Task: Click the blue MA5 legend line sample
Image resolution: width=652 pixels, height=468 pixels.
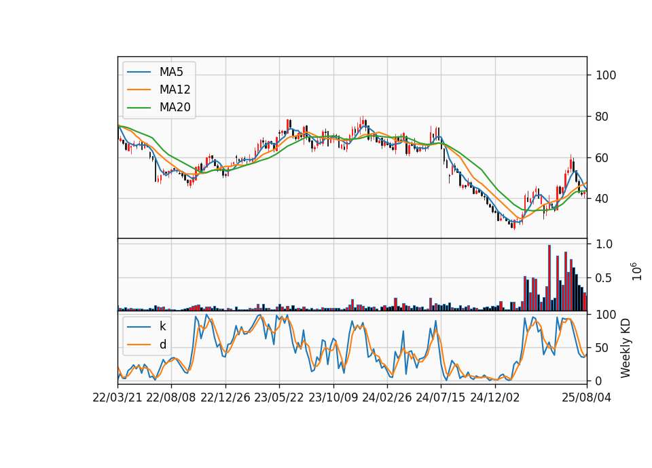Action: coord(139,72)
